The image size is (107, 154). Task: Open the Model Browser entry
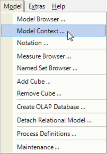(x=53, y=19)
